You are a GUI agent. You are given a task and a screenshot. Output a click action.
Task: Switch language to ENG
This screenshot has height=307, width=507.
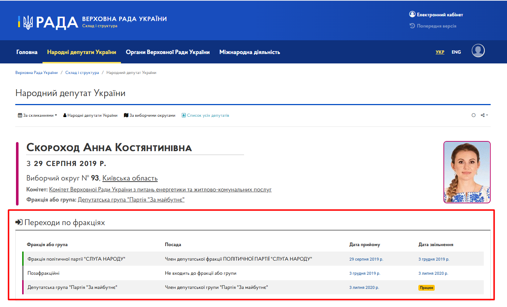pyautogui.click(x=456, y=52)
